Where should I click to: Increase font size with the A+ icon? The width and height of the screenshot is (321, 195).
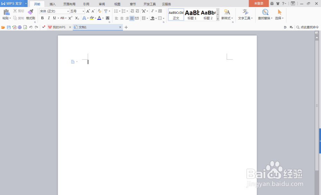coord(88,11)
